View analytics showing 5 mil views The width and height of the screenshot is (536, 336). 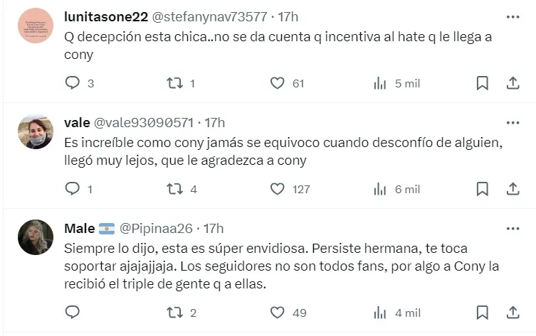[x=380, y=83]
